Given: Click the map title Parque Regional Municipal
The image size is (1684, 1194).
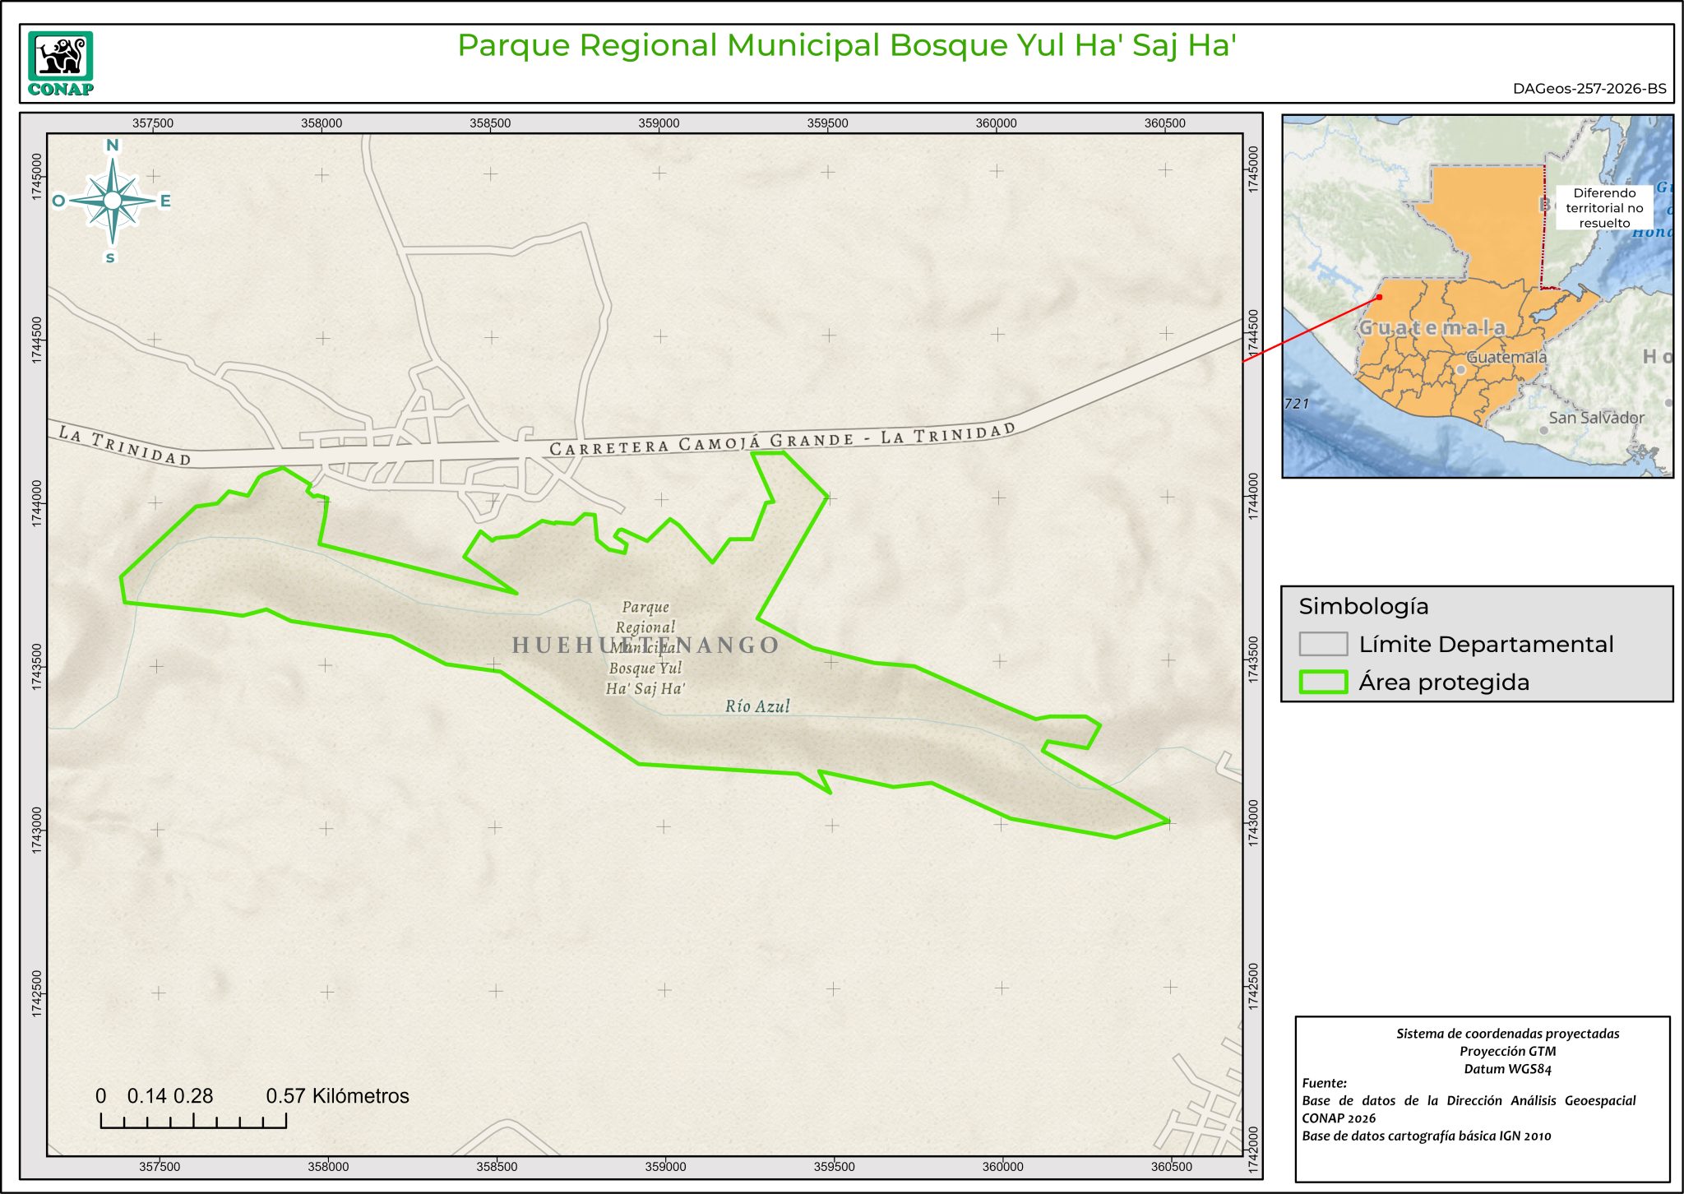Looking at the screenshot, I should (x=846, y=45).
